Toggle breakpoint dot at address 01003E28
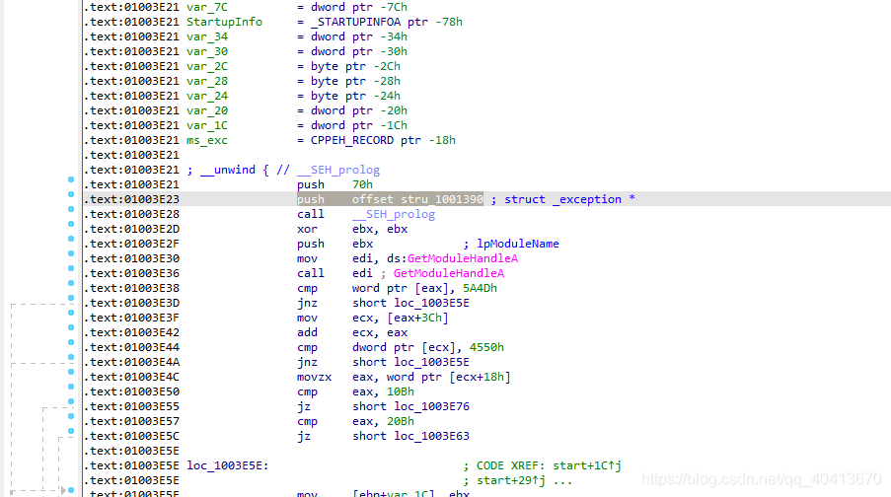The width and height of the screenshot is (891, 497). tap(71, 209)
